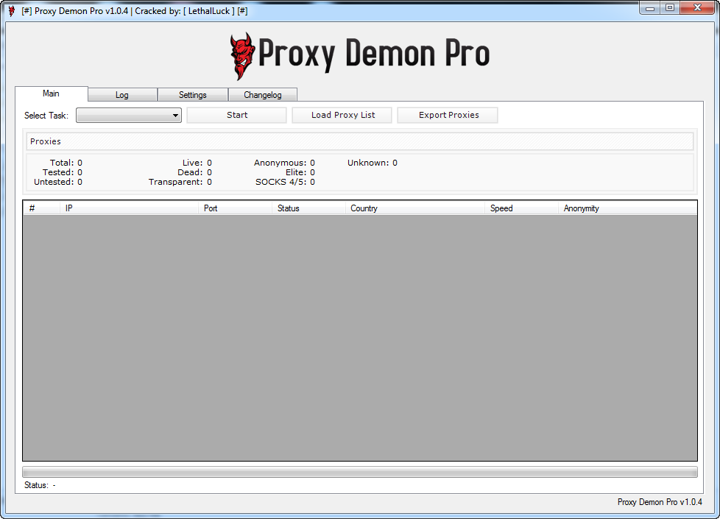Screen dimensions: 720x519
Task: View the Changelog tab
Action: coord(263,95)
